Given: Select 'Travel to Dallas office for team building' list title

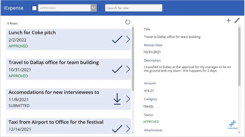Looking at the screenshot, I should click(54, 63).
